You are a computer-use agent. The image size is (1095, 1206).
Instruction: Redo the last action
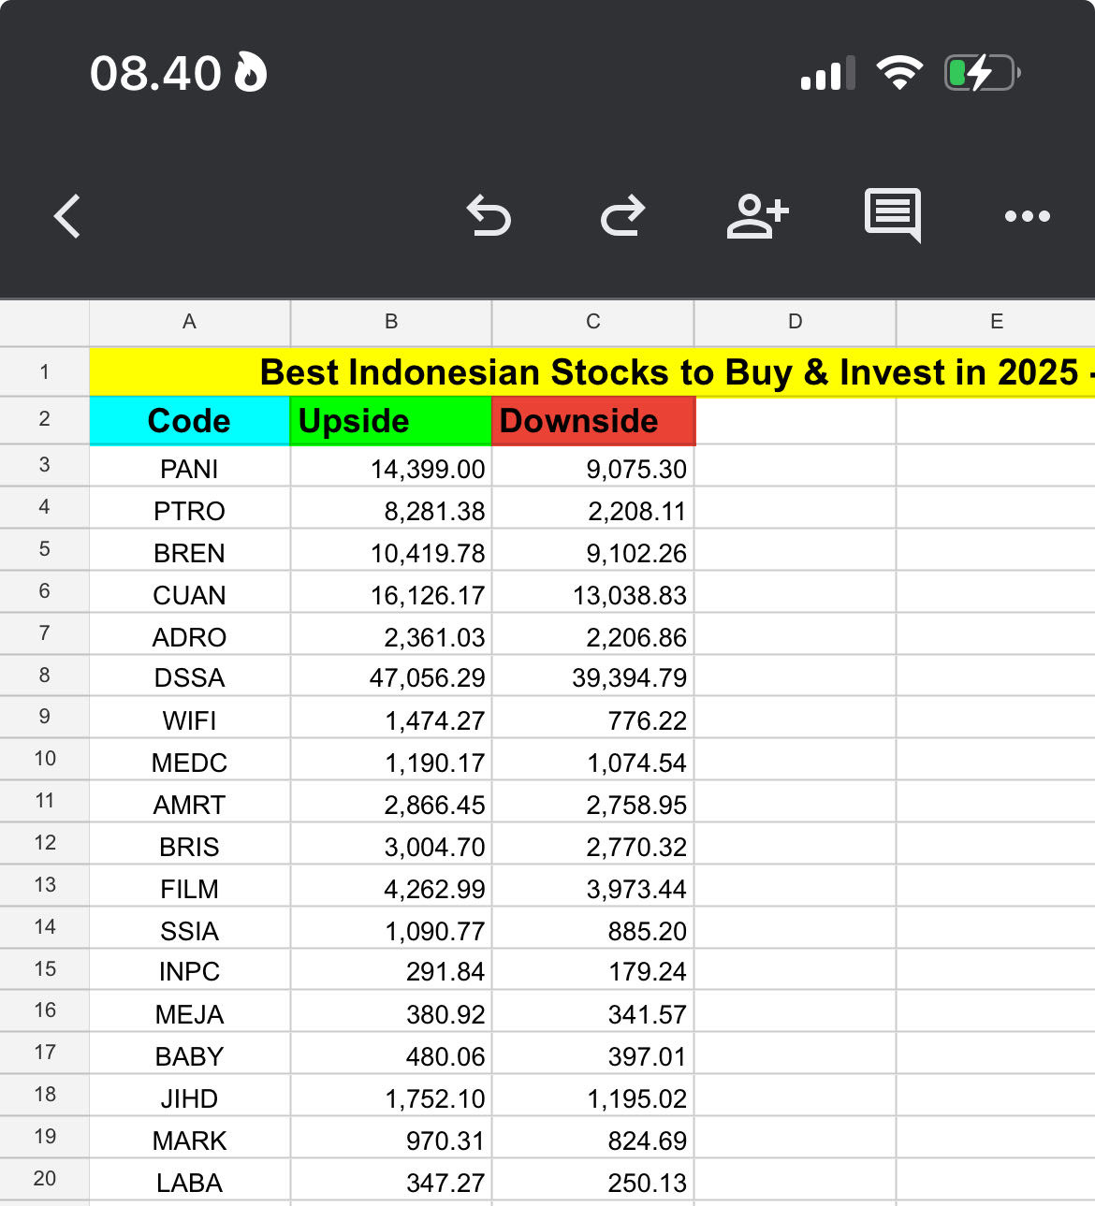623,216
